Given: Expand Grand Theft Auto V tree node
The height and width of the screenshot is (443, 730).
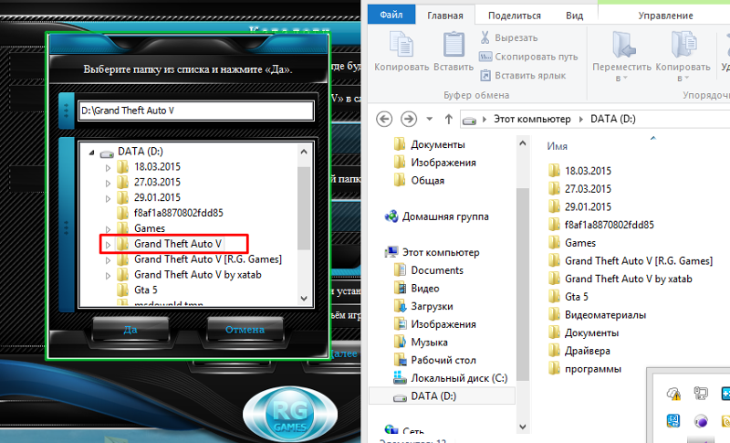Looking at the screenshot, I should (108, 245).
